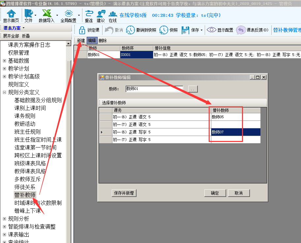Click 新建 in the list toolbar
301x243 pixels.
pos(81,41)
